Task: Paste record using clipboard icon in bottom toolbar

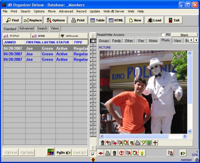Action: (135, 153)
